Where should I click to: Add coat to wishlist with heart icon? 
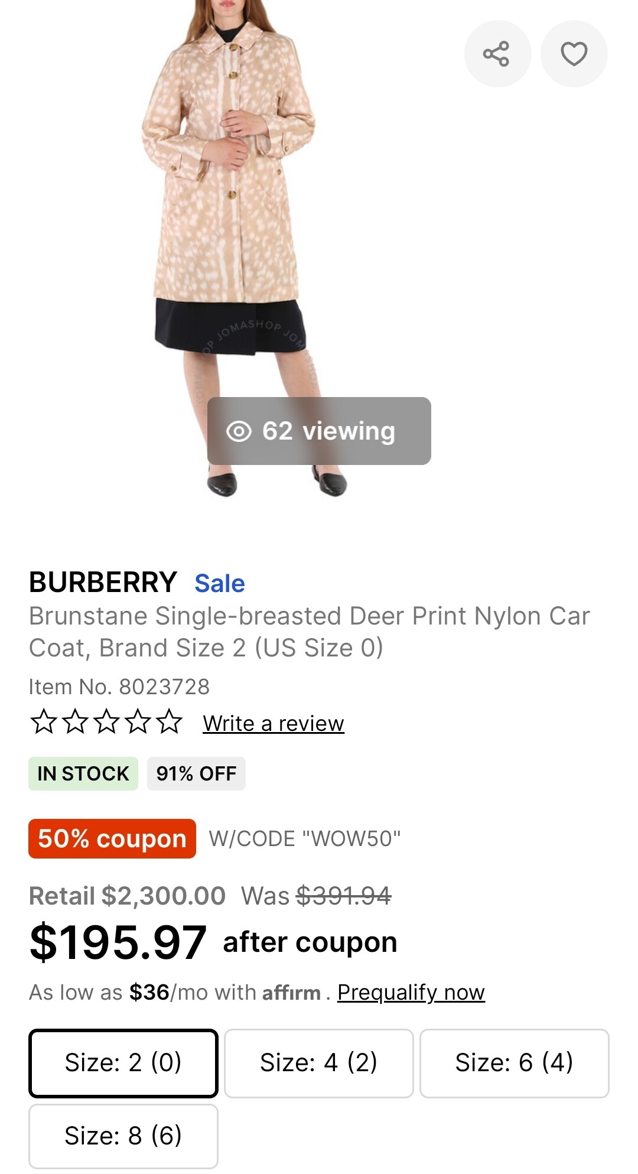(x=574, y=54)
